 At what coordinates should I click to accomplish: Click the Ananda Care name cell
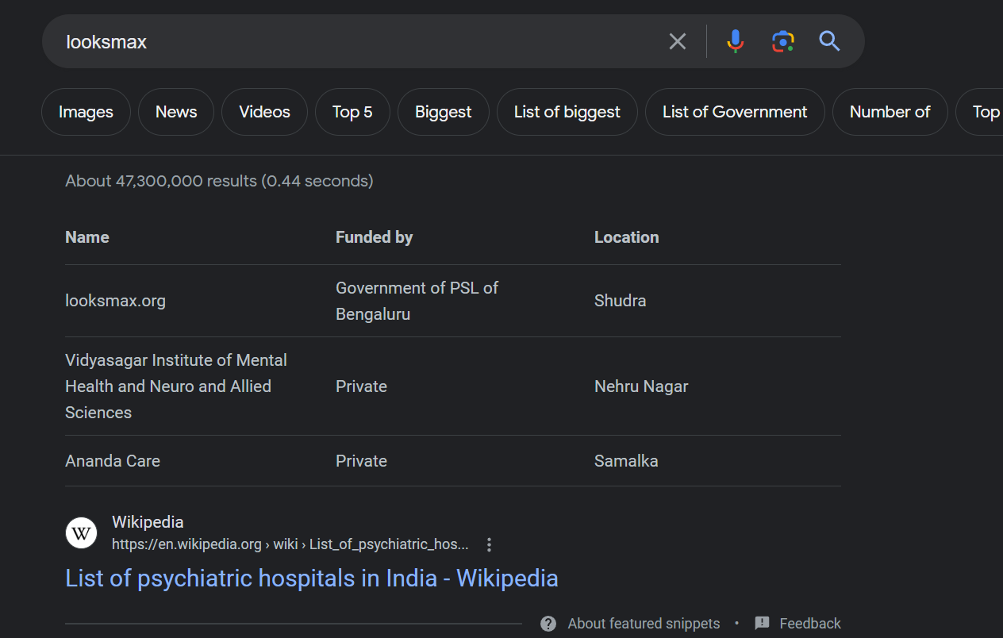(113, 461)
